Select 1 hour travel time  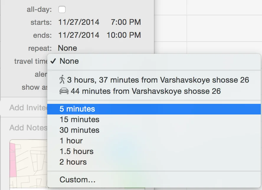click(71, 141)
